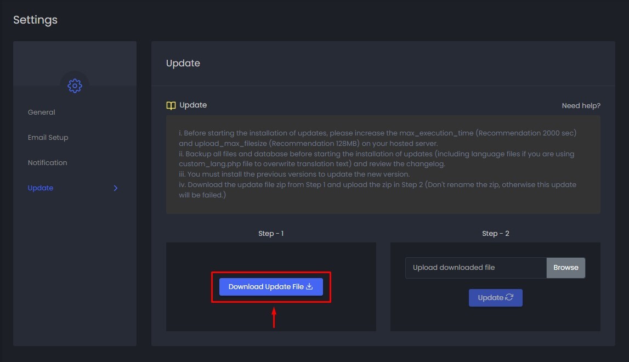This screenshot has height=362, width=629.
Task: Click the Browse button to pick a file
Action: coord(565,268)
